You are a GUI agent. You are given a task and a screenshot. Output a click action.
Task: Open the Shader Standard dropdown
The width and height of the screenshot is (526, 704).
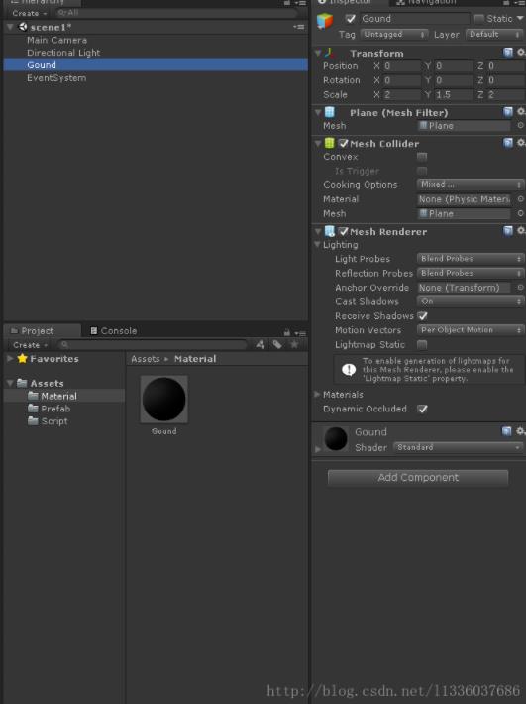pos(459,447)
